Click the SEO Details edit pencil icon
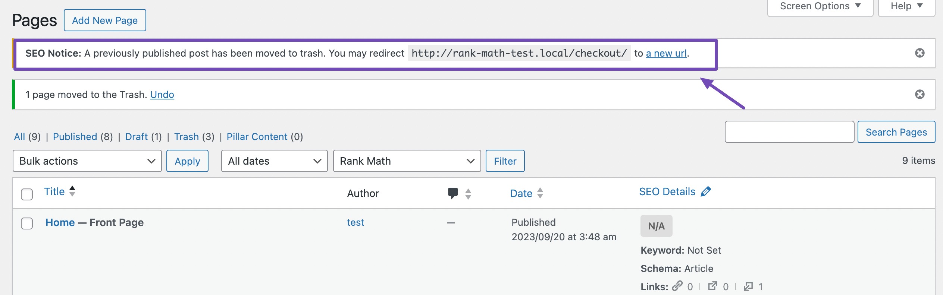 706,191
